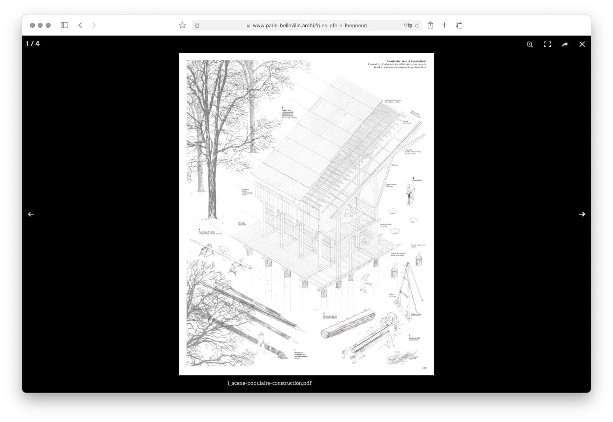
Task: Click the 1_scene-populaire-construction.pdf caption
Action: coord(269,383)
